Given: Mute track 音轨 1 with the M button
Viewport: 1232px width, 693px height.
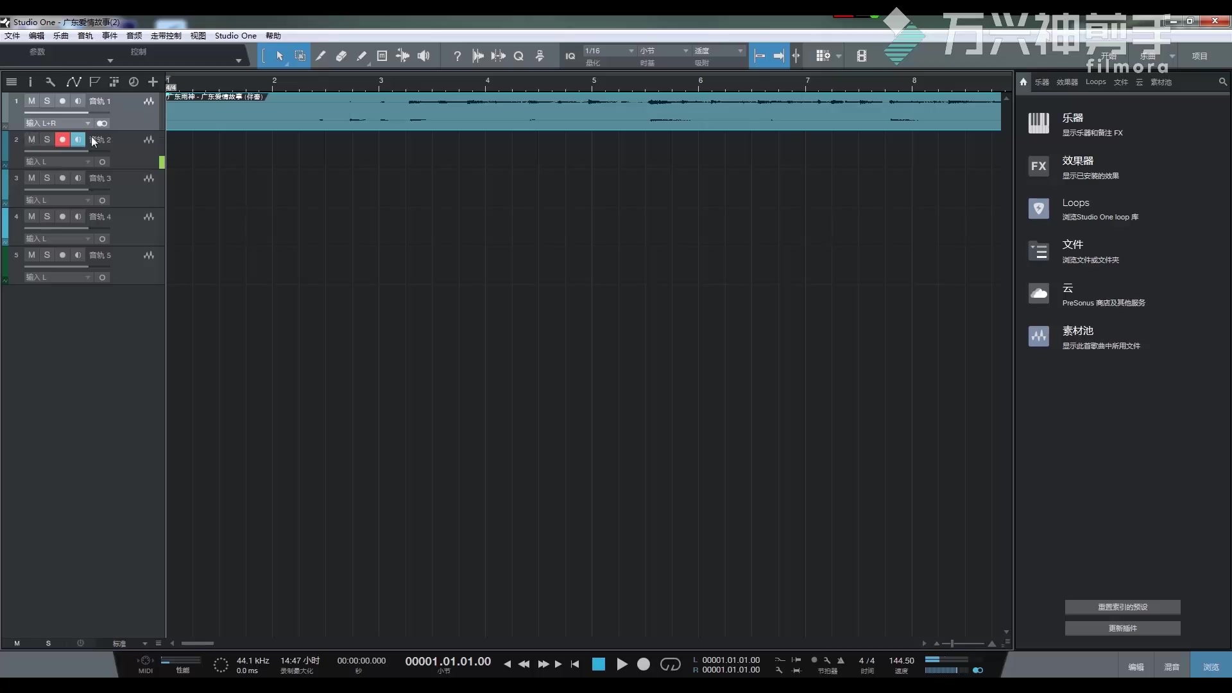Looking at the screenshot, I should coord(31,101).
